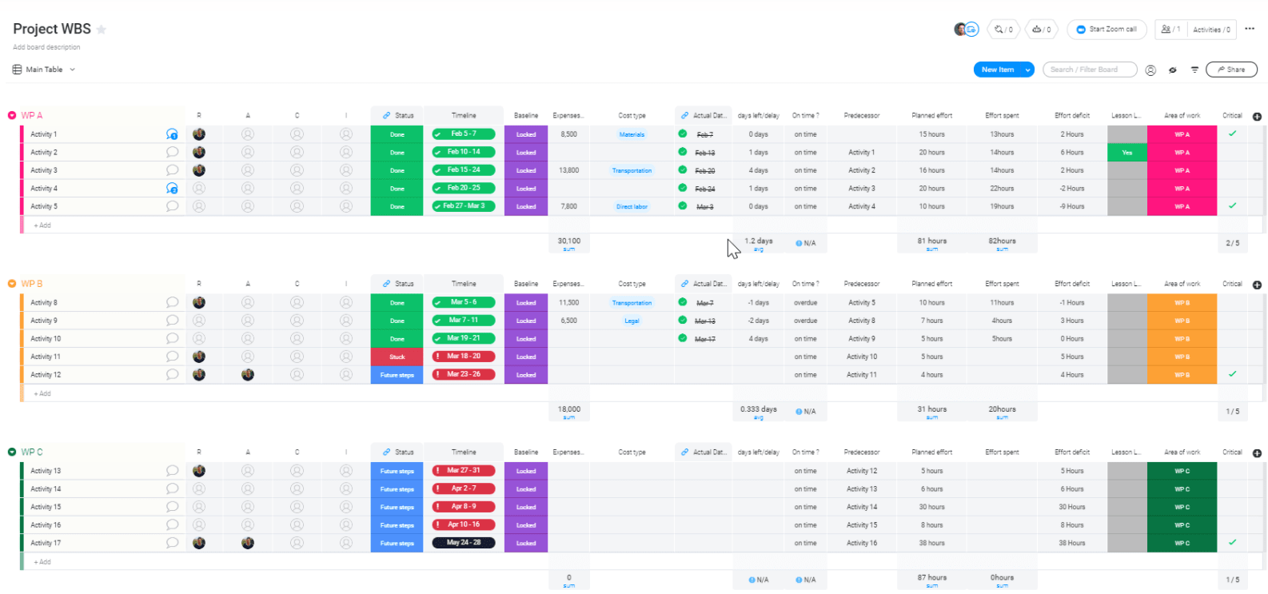Click the Share button
Image resolution: width=1268 pixels, height=594 pixels.
[1231, 70]
